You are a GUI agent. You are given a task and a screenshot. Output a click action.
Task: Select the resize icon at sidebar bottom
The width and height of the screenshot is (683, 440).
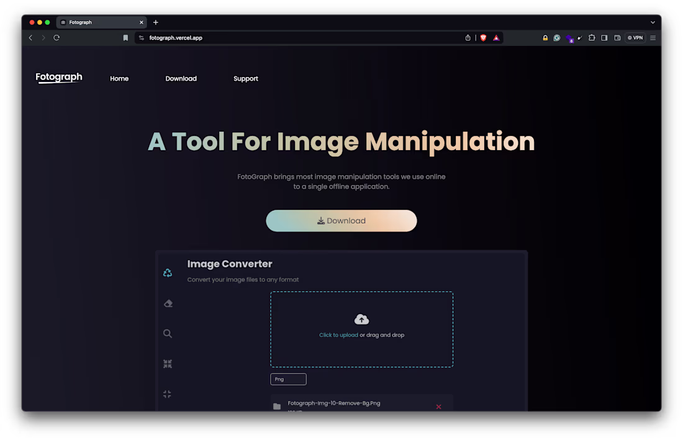click(x=167, y=394)
